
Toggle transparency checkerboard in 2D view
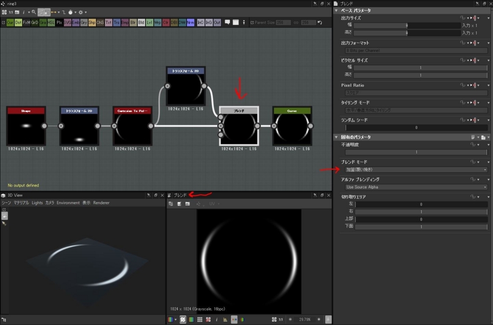[x=182, y=320]
